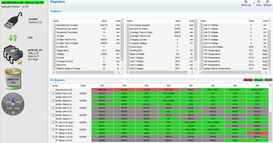Click the Bit7 column header

click(x=102, y=85)
